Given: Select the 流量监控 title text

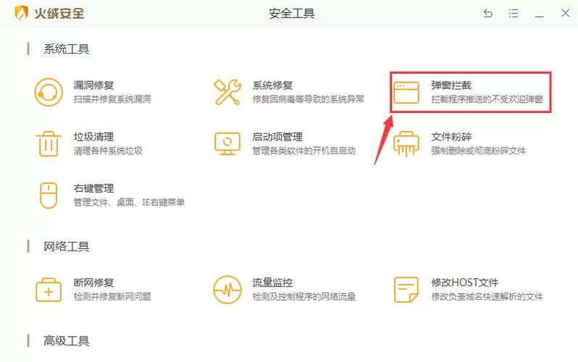Looking at the screenshot, I should tap(272, 283).
